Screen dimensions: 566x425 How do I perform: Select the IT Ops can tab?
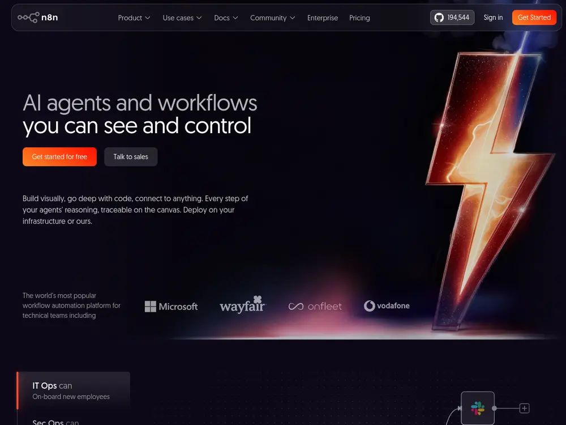74,390
